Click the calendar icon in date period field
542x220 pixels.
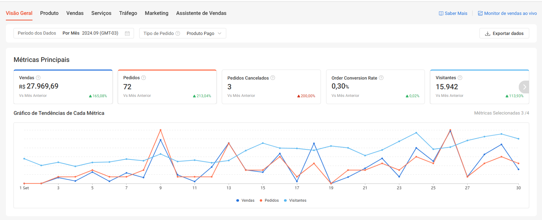(x=127, y=34)
